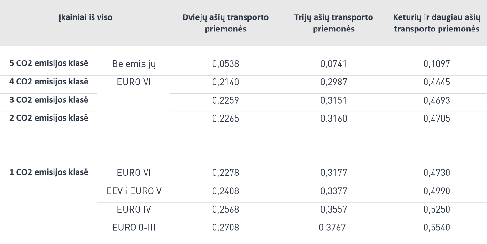Select the 'Dviejų ašių transporto priemonės' column header
Screen dimensions: 487x244
click(x=225, y=23)
